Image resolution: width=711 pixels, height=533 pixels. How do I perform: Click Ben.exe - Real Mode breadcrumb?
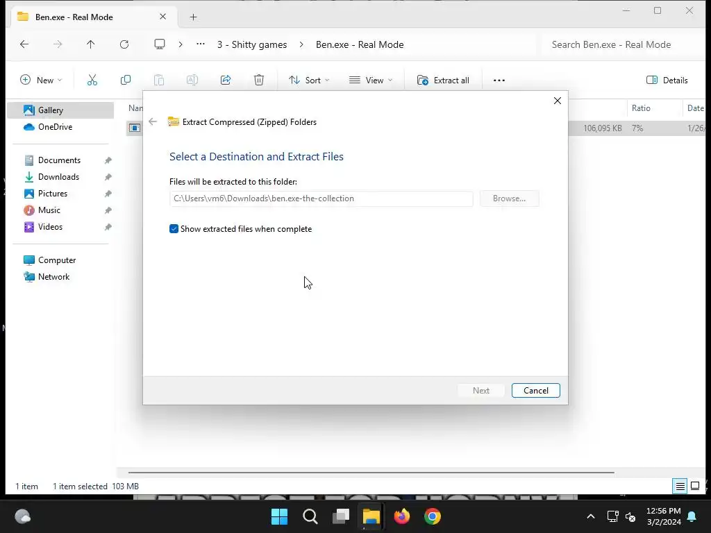pyautogui.click(x=360, y=44)
